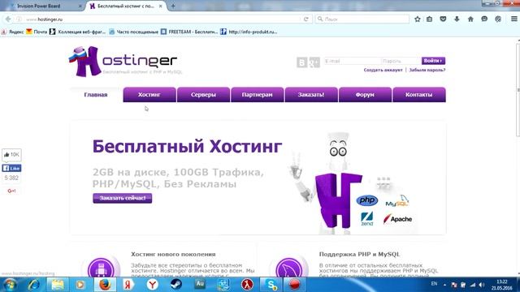The height and width of the screenshot is (292, 520).
Task: Click the Войти login button
Action: [433, 61]
